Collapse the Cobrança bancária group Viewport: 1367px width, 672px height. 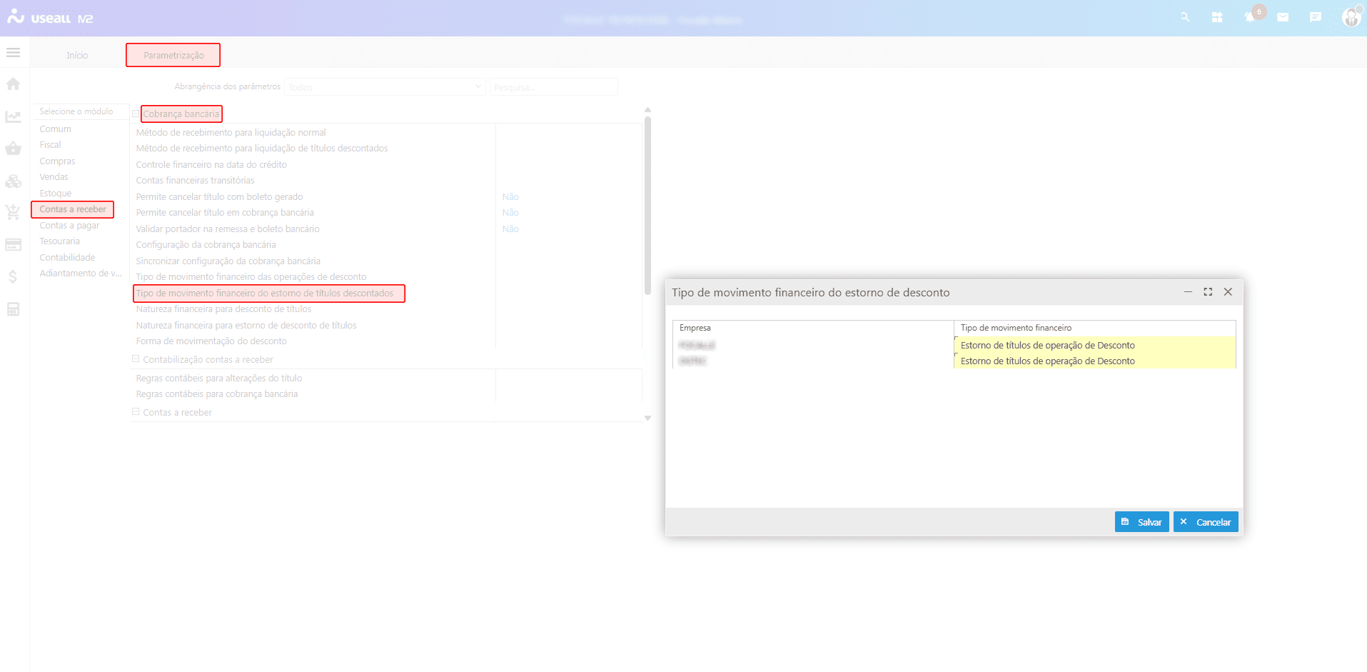coord(135,114)
